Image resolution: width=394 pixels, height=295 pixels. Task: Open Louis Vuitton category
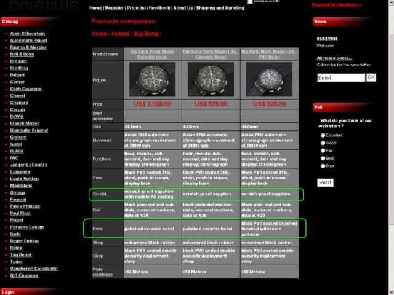[x=25, y=179]
